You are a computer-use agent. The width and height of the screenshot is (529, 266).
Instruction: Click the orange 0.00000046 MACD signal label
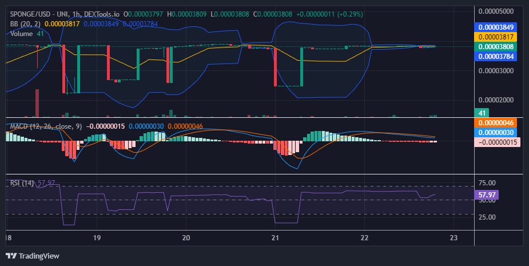tap(496, 123)
